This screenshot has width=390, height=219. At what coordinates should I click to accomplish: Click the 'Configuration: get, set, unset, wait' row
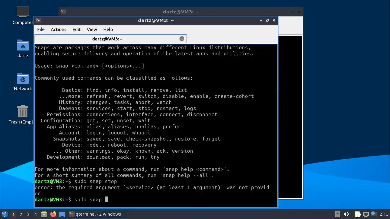pyautogui.click(x=95, y=120)
